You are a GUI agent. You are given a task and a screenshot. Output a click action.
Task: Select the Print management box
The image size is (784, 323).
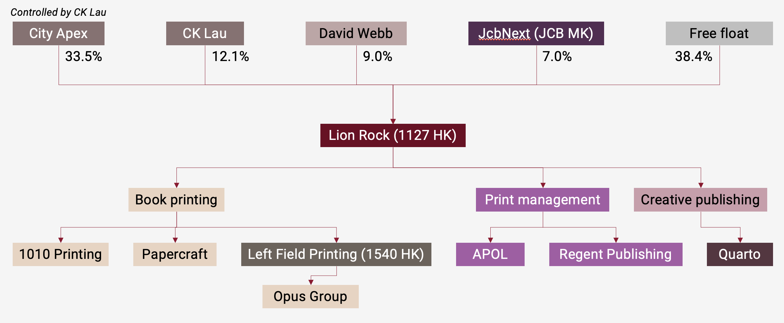pyautogui.click(x=542, y=200)
